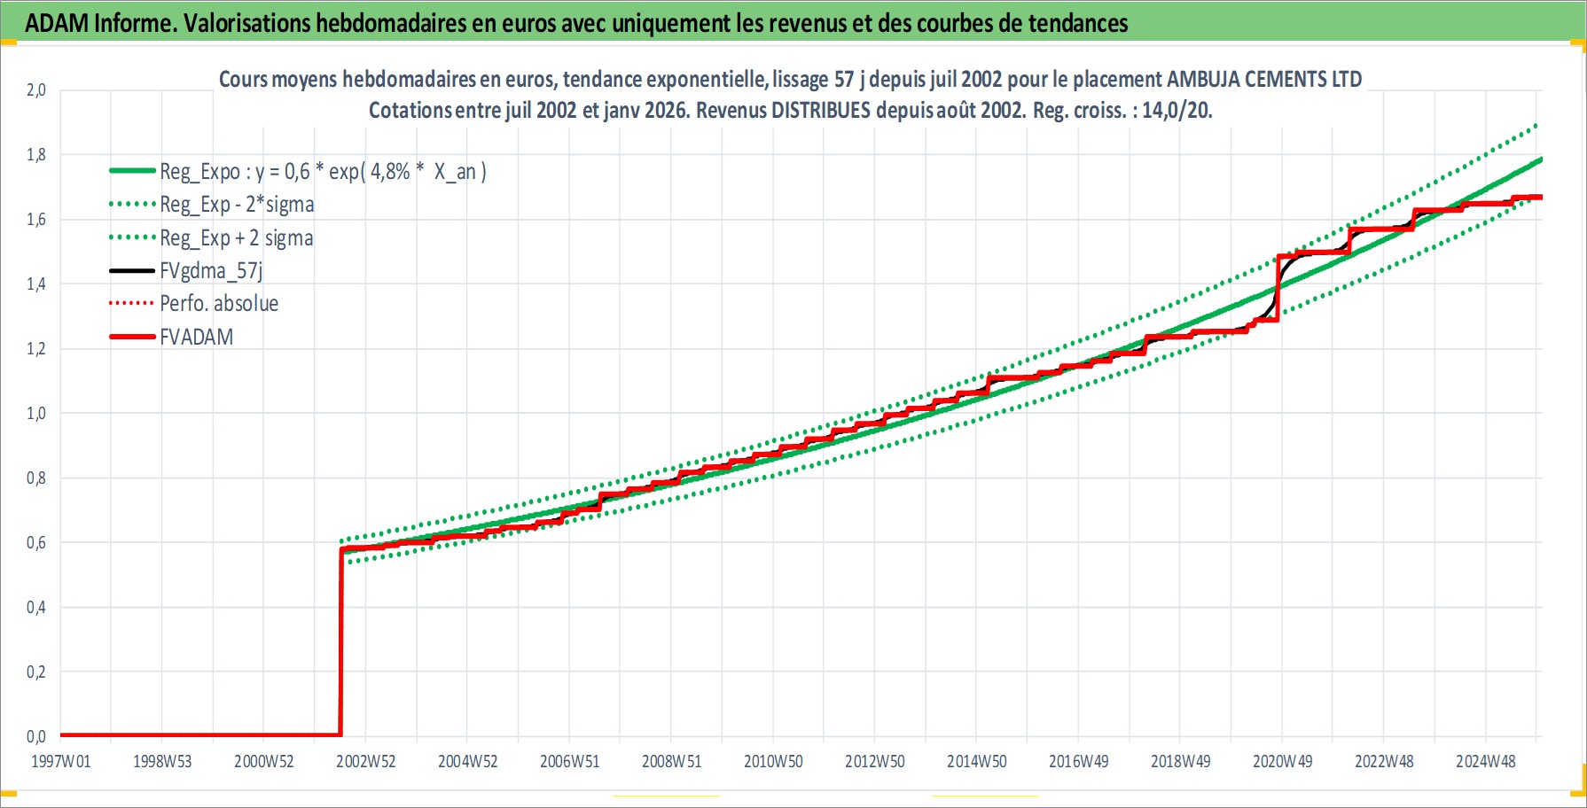Click the y-axis label 2,0
This screenshot has width=1587, height=808.
pos(35,89)
